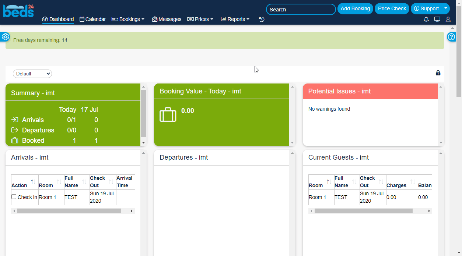
Task: Click the Support button
Action: point(427,8)
